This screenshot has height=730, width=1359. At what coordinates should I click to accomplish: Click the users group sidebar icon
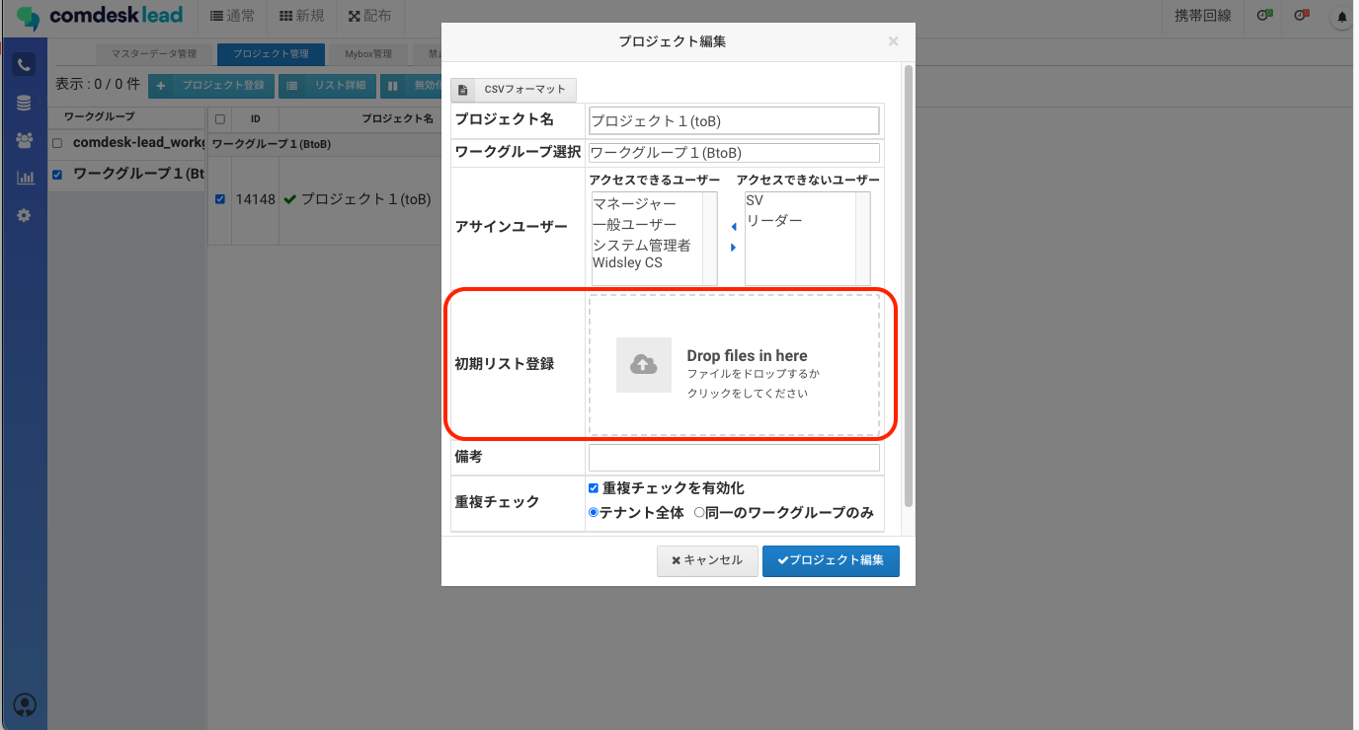[24, 141]
